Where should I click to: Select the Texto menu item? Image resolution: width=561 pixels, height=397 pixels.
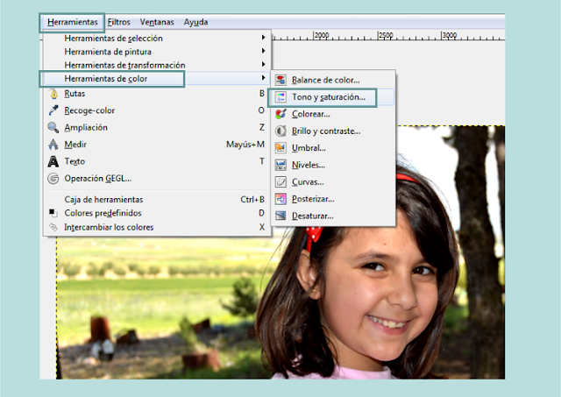tap(156, 161)
